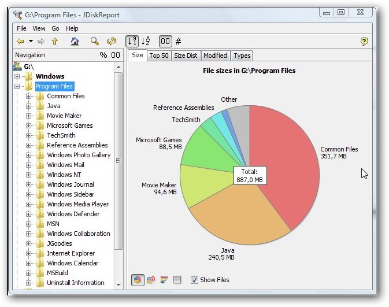
Task: Toggle alphabetical sort toolbar button
Action: [146, 41]
